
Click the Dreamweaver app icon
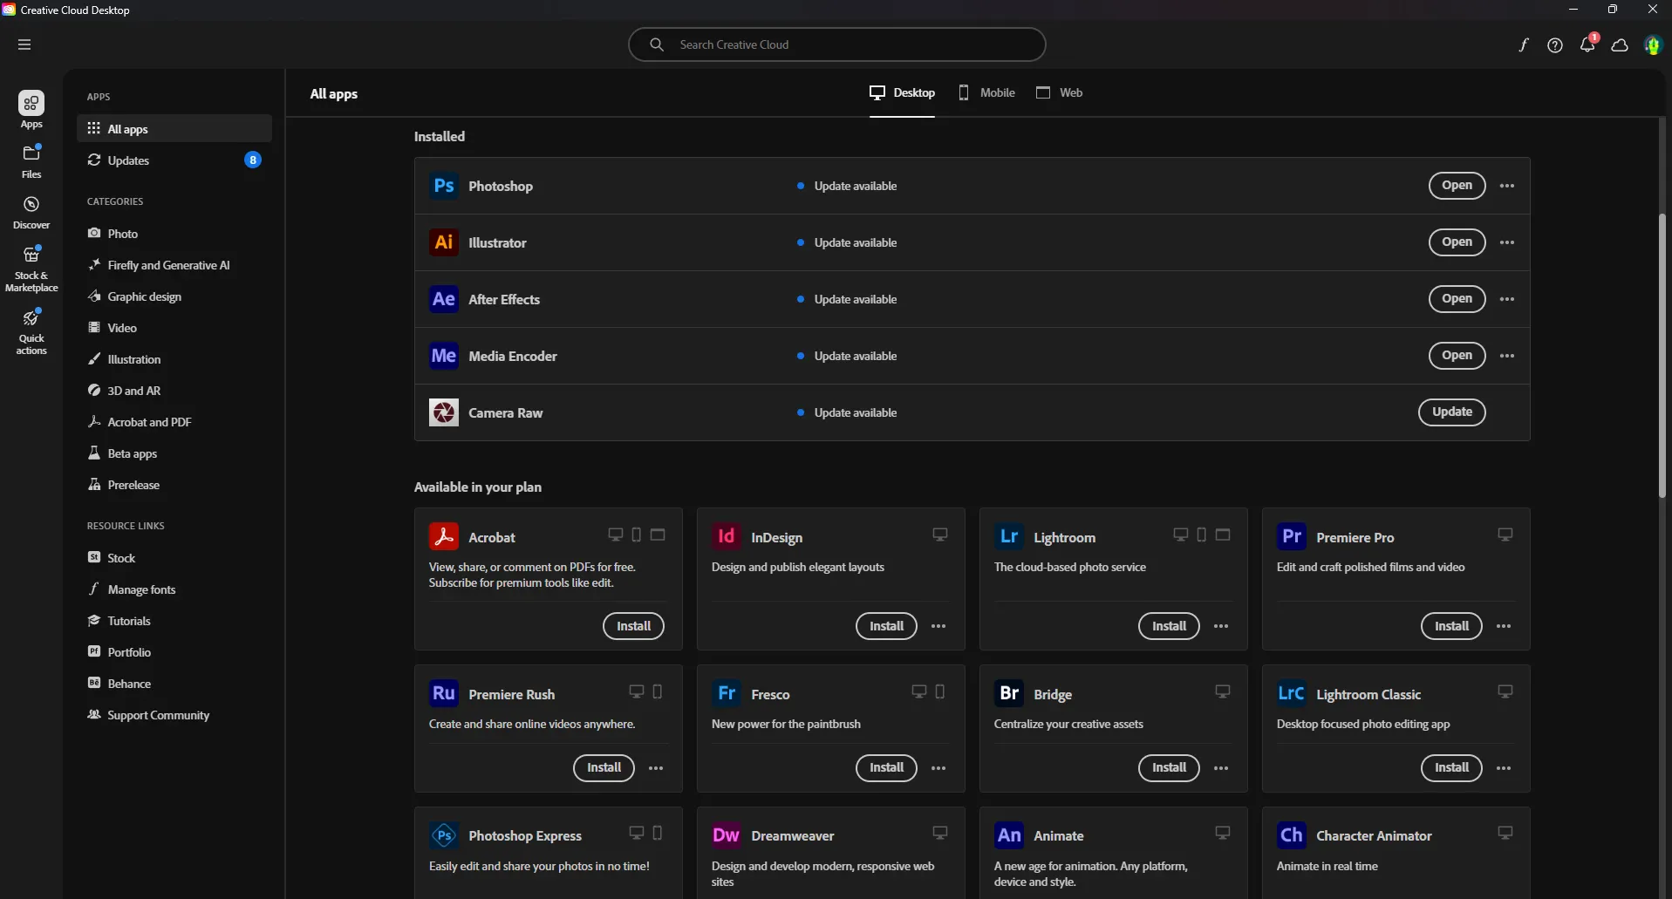tap(727, 835)
